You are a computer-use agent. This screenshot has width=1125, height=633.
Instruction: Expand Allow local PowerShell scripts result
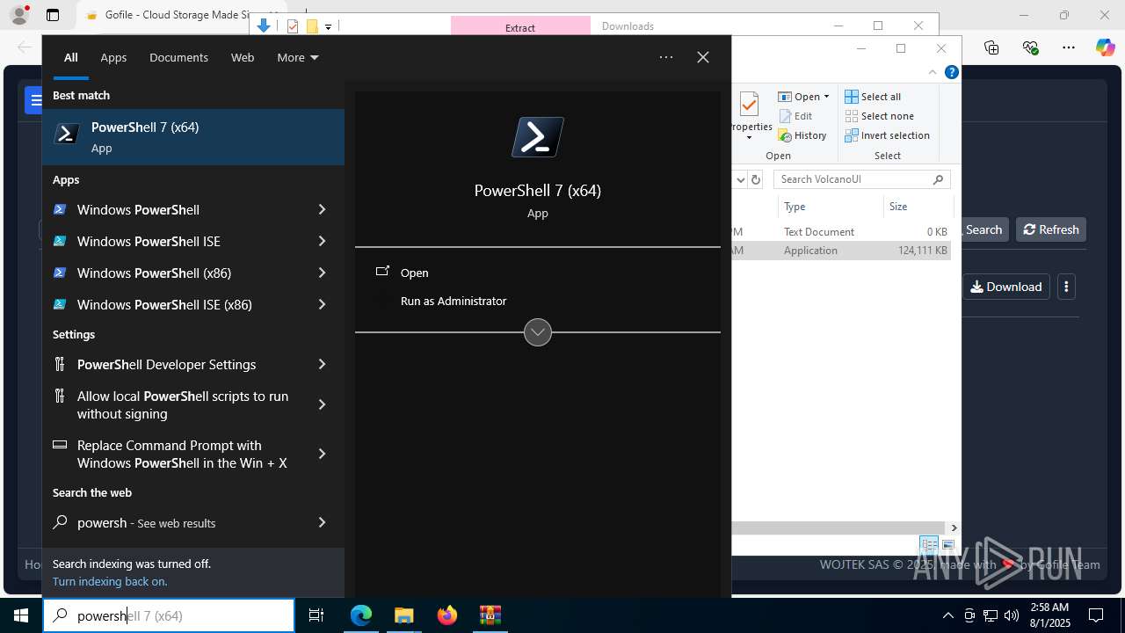(322, 404)
